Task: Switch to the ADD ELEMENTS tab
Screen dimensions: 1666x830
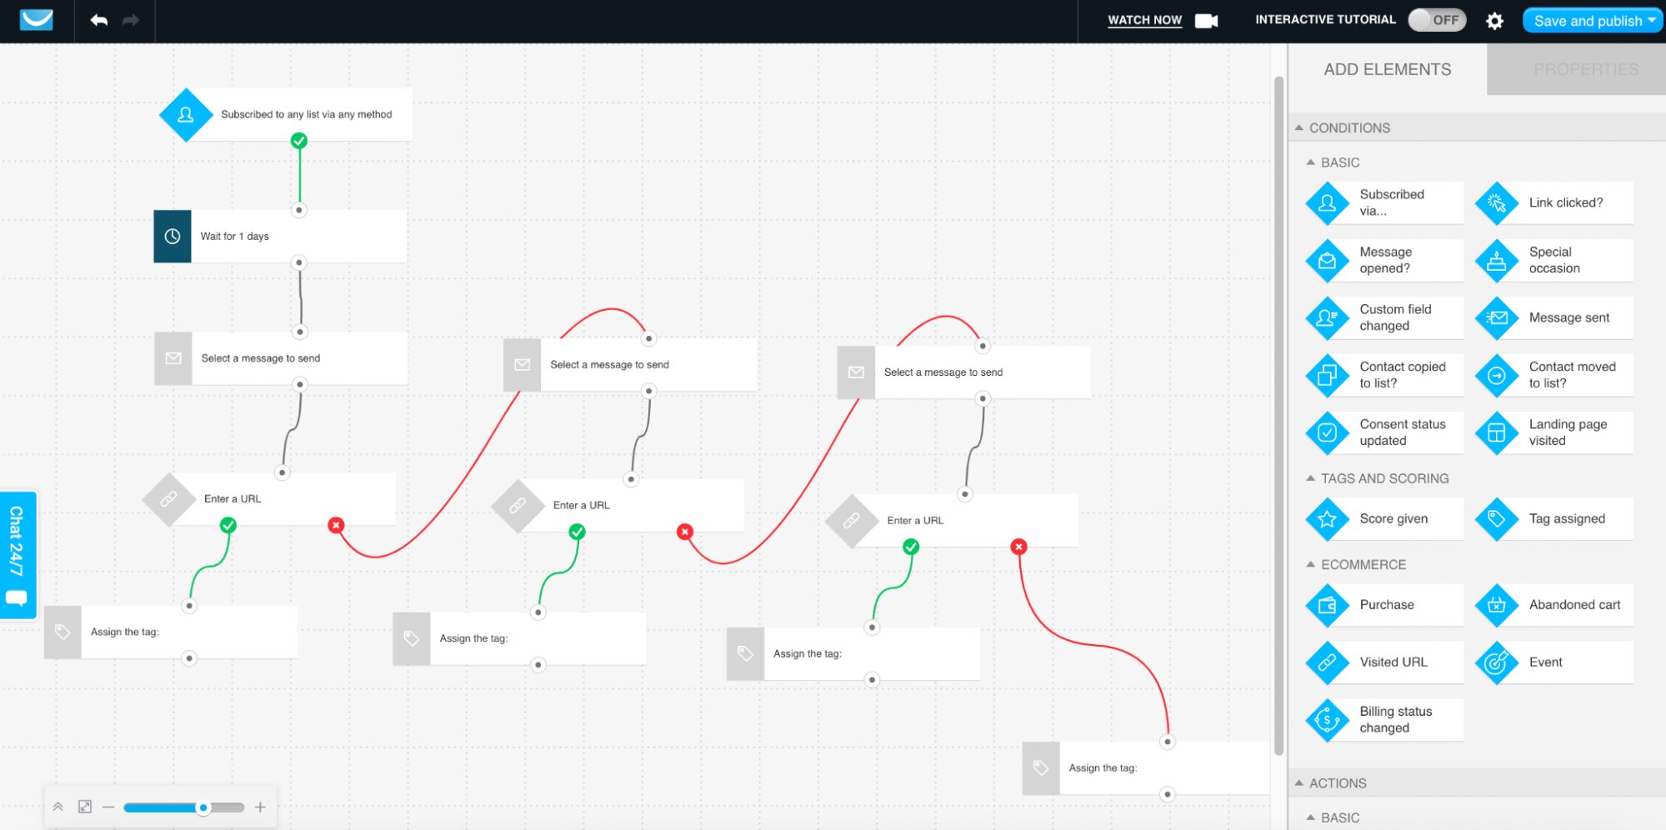Action: 1388,69
